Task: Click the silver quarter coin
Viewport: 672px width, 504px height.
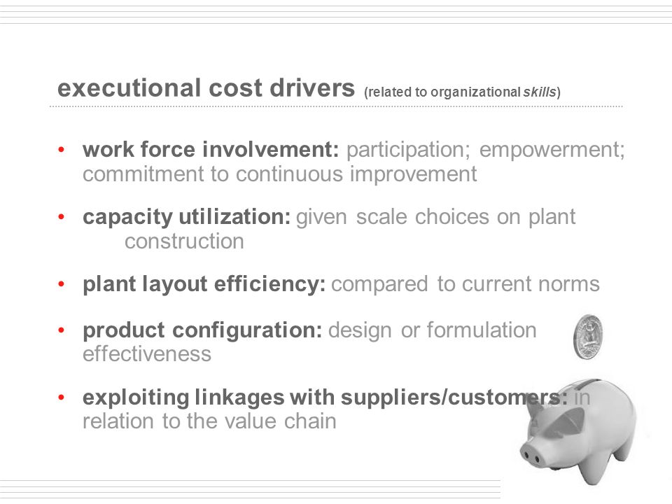Action: pos(588,337)
